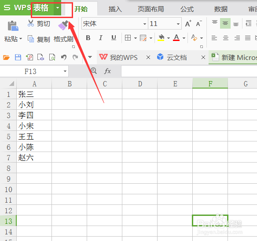Expand quick access toolbar options arrow

[x=90, y=57]
